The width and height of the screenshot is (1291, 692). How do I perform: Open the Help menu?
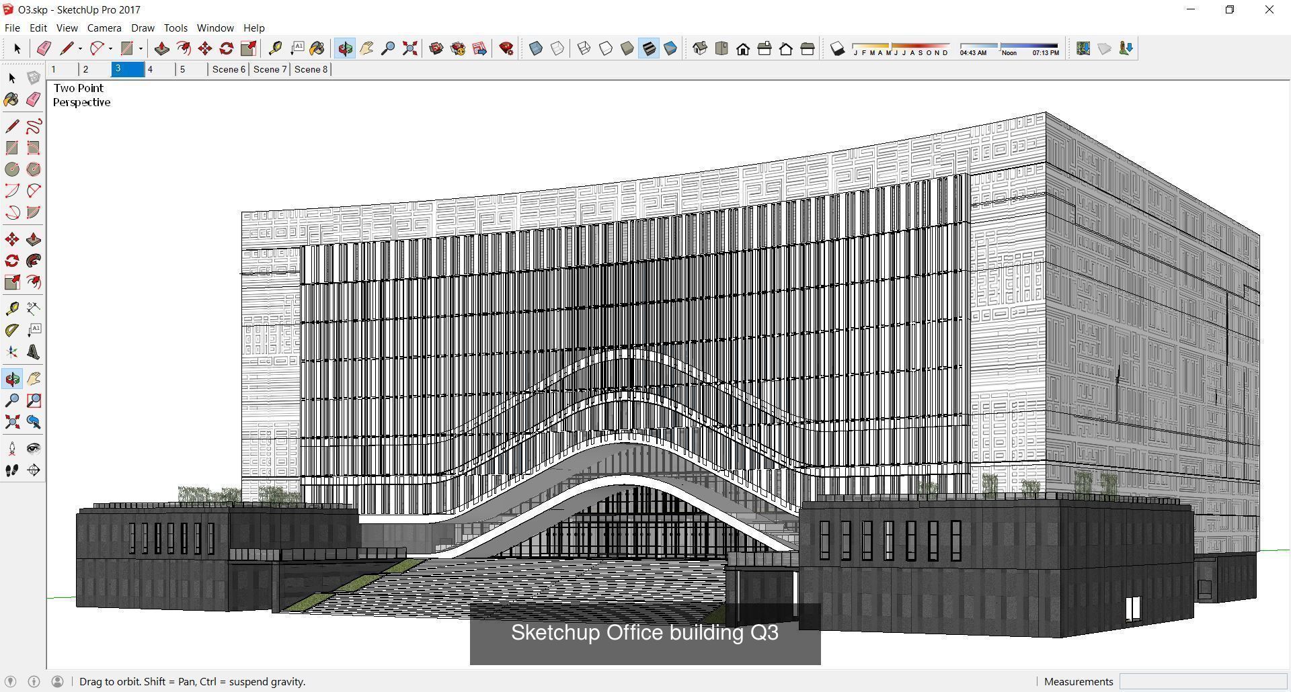254,28
